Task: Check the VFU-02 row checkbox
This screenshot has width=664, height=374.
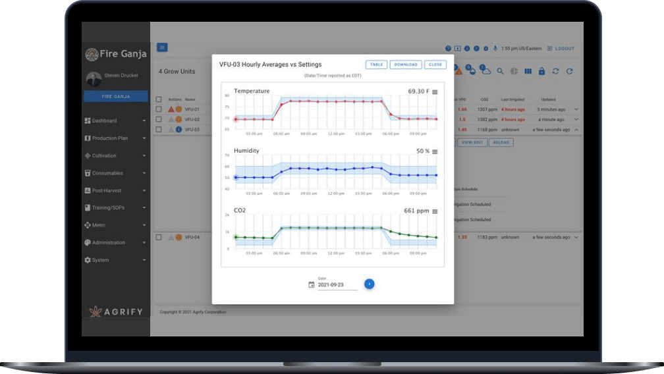Action: [159, 119]
